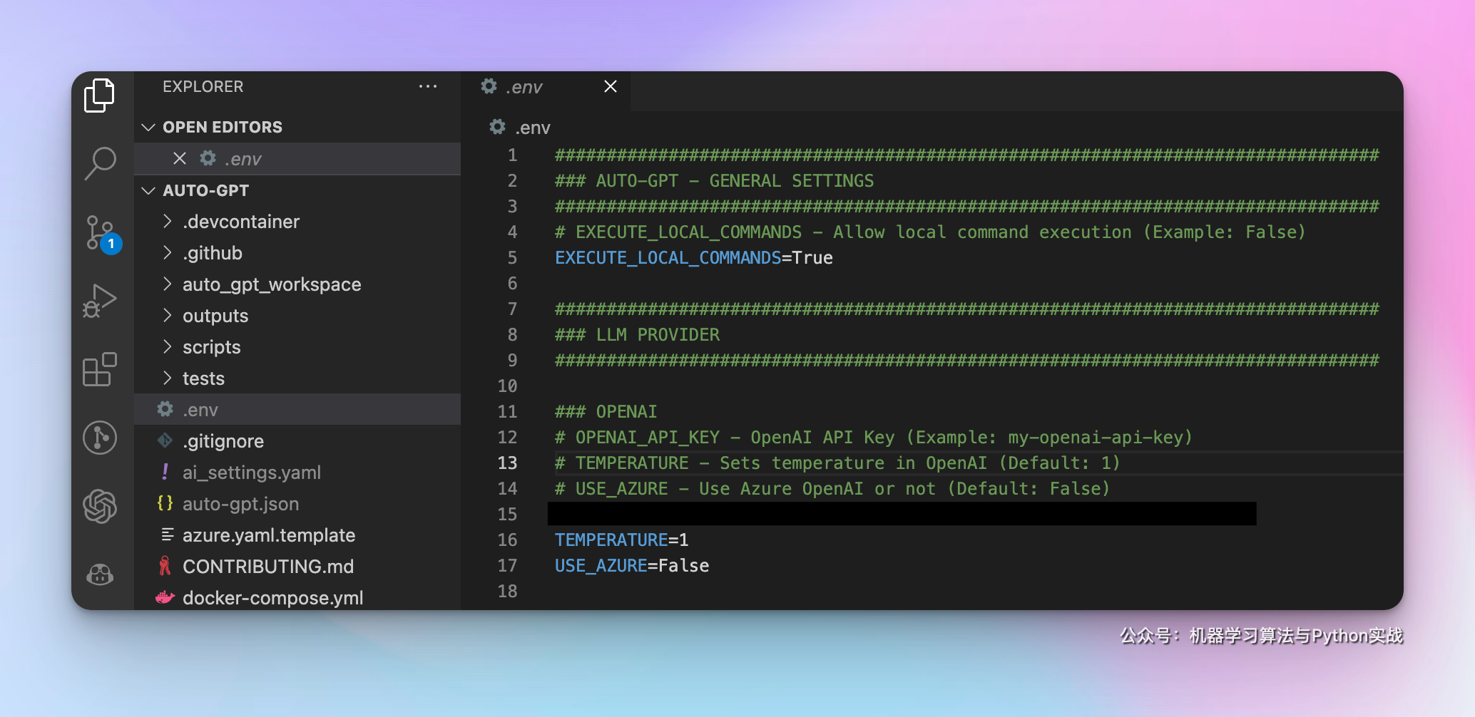Image resolution: width=1475 pixels, height=717 pixels.
Task: Click line number 16 in the gutter
Action: (507, 540)
